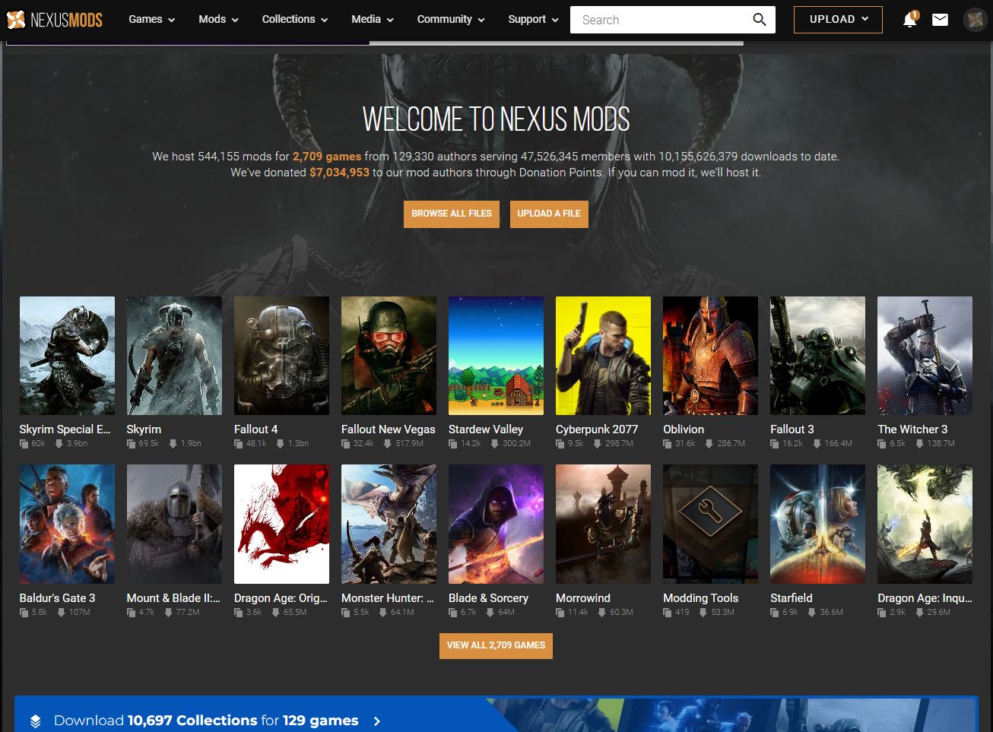Expand the Media menu

(373, 20)
